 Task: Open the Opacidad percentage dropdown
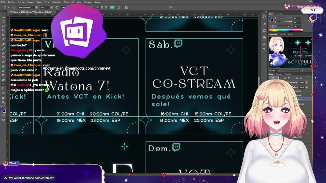[307, 83]
